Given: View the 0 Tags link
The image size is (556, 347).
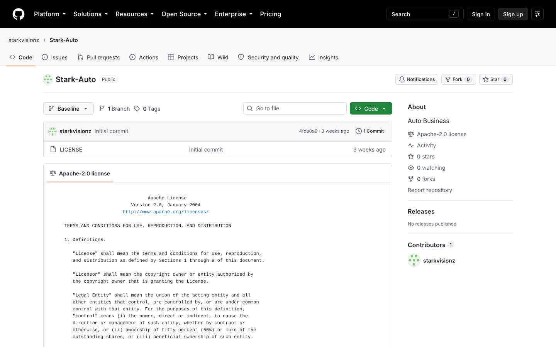Looking at the screenshot, I should [x=147, y=109].
